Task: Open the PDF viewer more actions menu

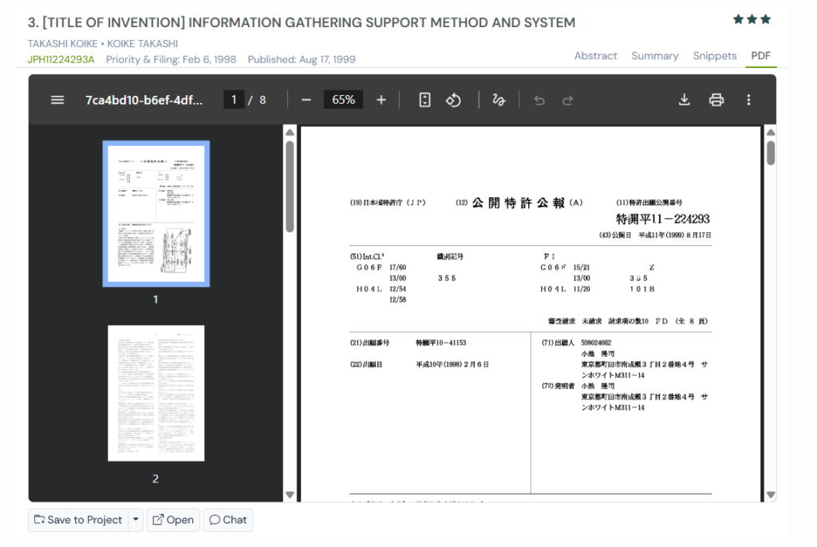Action: [x=748, y=100]
